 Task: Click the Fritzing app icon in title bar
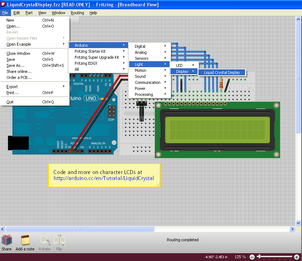click(4, 5)
